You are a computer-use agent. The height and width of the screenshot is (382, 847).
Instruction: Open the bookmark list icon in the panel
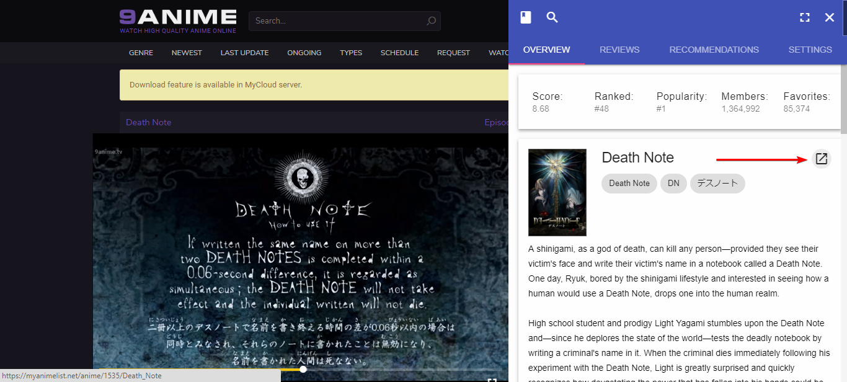coord(526,17)
